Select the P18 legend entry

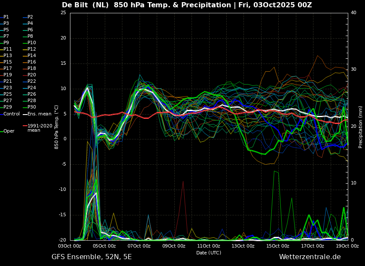29,68
